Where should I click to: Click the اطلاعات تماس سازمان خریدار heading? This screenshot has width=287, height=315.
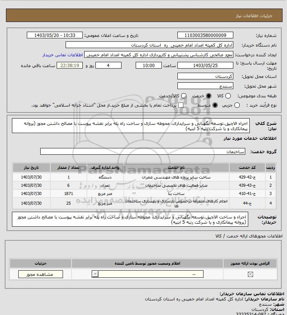tap(252, 293)
